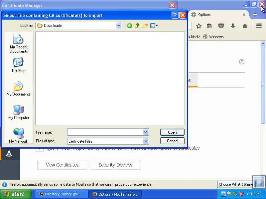
Task: Click the first system tray icon
Action: (223, 194)
